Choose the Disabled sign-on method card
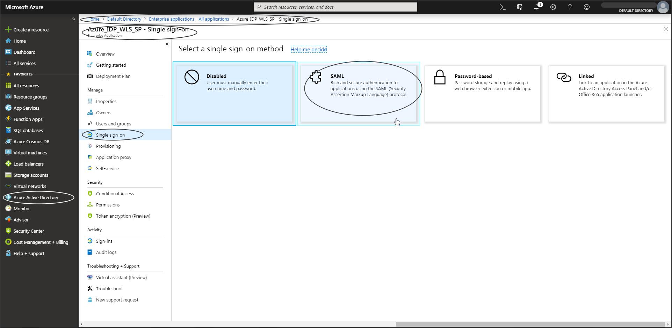Image resolution: width=672 pixels, height=328 pixels. pos(234,94)
